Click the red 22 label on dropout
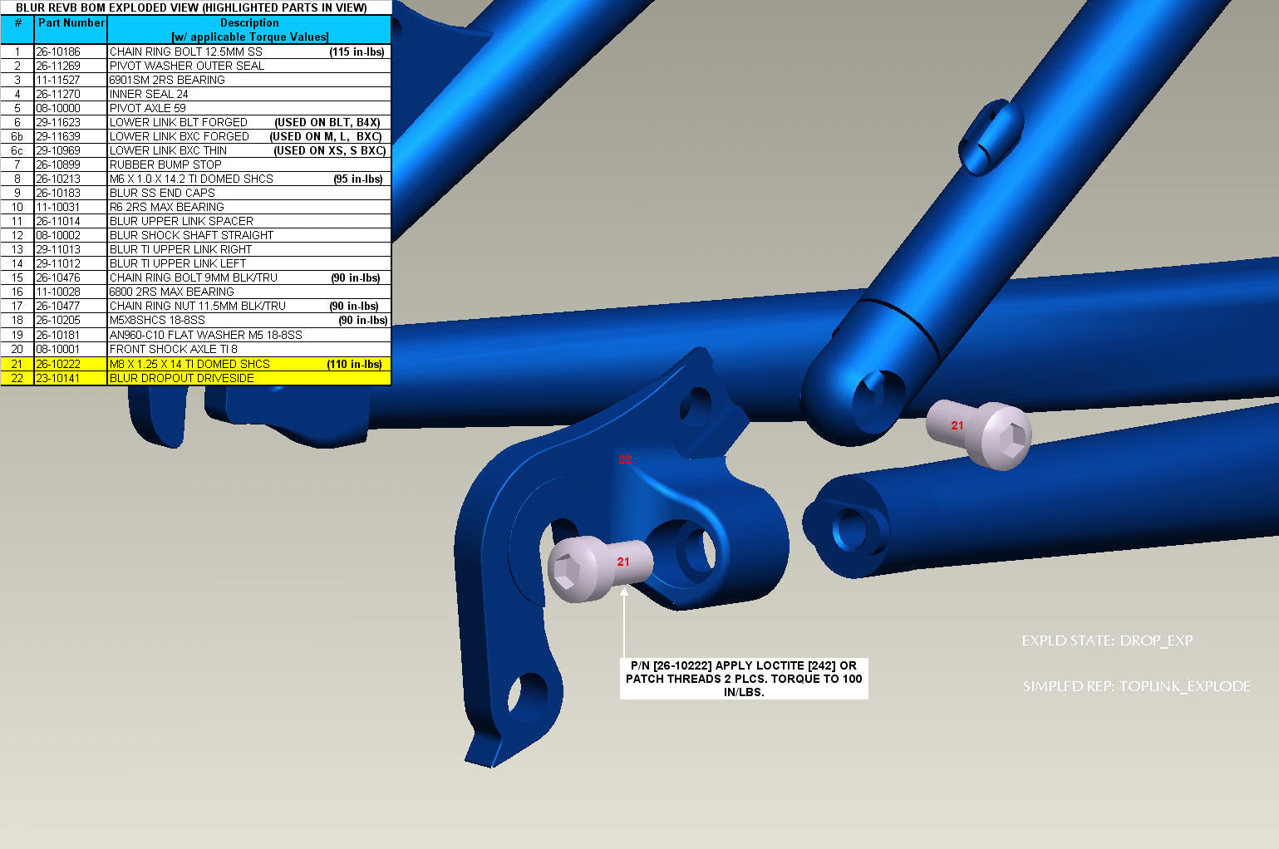 pos(625,459)
